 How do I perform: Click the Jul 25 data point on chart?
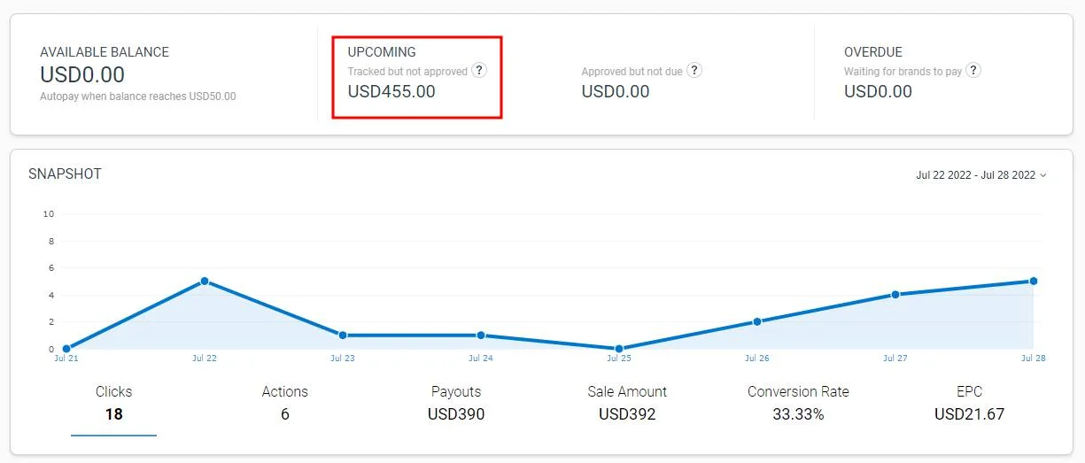click(x=619, y=349)
